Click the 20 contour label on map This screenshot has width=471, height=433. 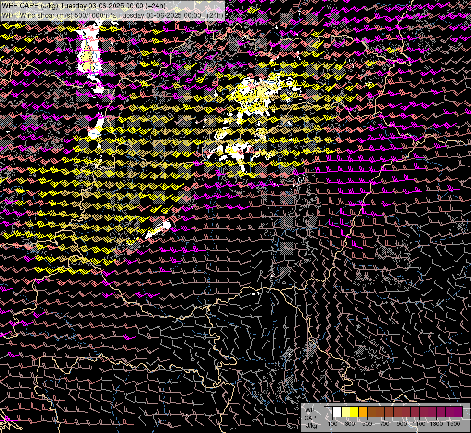click(x=90, y=56)
